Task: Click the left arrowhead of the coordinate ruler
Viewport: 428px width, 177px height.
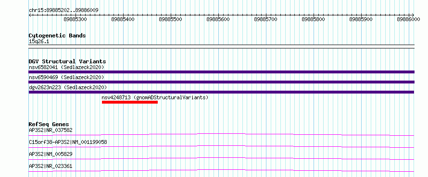Action: 30,15
